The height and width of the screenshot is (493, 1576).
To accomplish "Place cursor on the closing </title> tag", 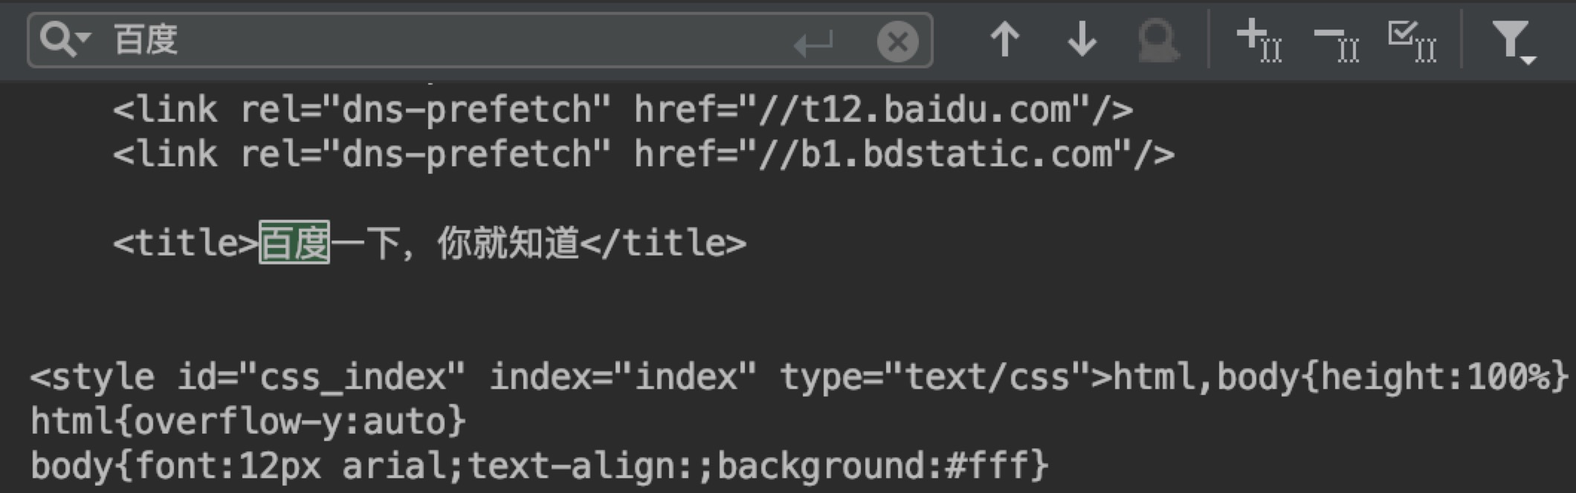I will click(662, 243).
